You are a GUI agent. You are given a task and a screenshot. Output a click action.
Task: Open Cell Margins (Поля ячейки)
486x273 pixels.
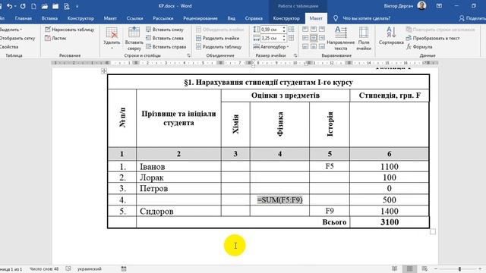point(364,39)
